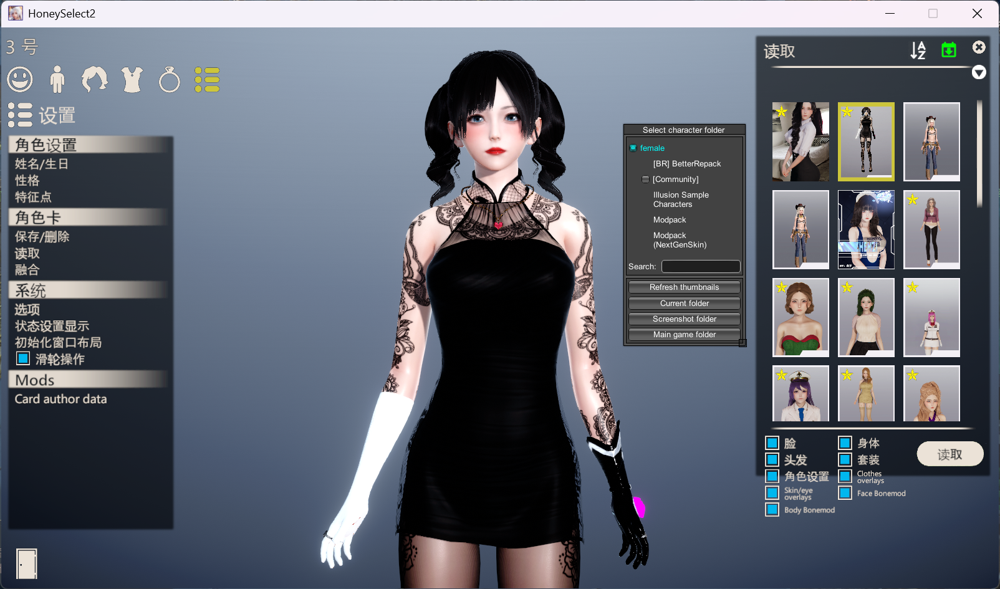Open Card author data under Mods
The image size is (1000, 589).
pos(61,399)
